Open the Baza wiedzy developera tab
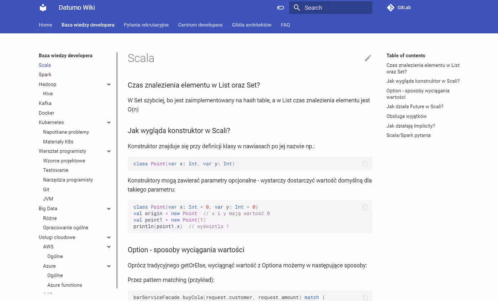Image resolution: width=498 pixels, height=301 pixels. [x=88, y=25]
